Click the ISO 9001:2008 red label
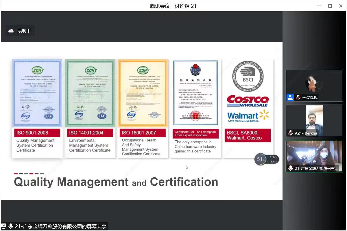Screen dimensions: 347x231 (x=37, y=133)
